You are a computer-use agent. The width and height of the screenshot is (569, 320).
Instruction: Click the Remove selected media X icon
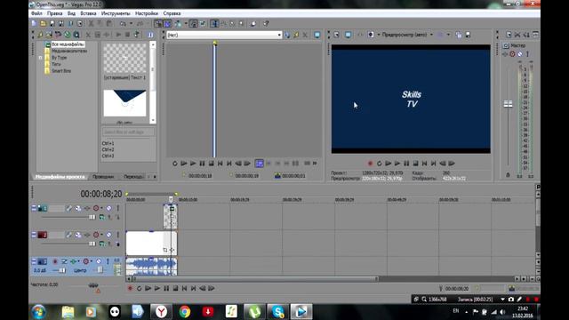click(x=88, y=35)
